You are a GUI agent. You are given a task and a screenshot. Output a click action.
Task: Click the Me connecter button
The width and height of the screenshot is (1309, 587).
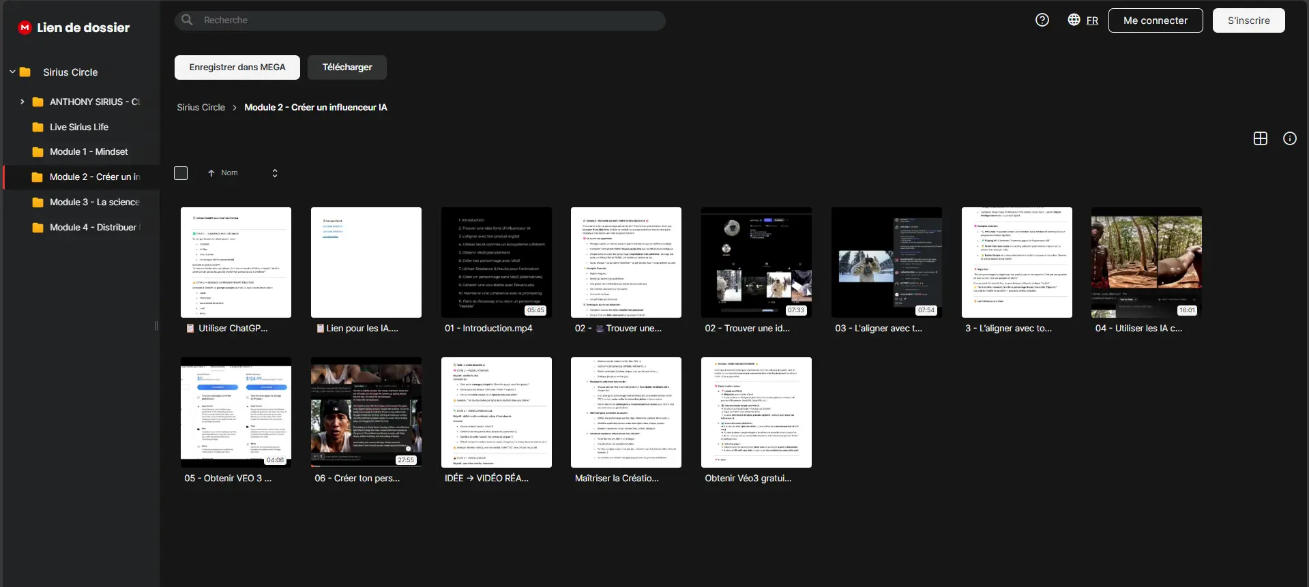1156,20
